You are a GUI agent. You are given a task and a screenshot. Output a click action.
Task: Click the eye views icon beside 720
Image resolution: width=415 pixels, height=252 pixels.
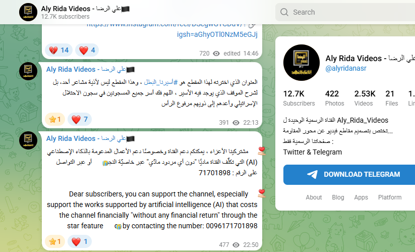click(x=216, y=54)
